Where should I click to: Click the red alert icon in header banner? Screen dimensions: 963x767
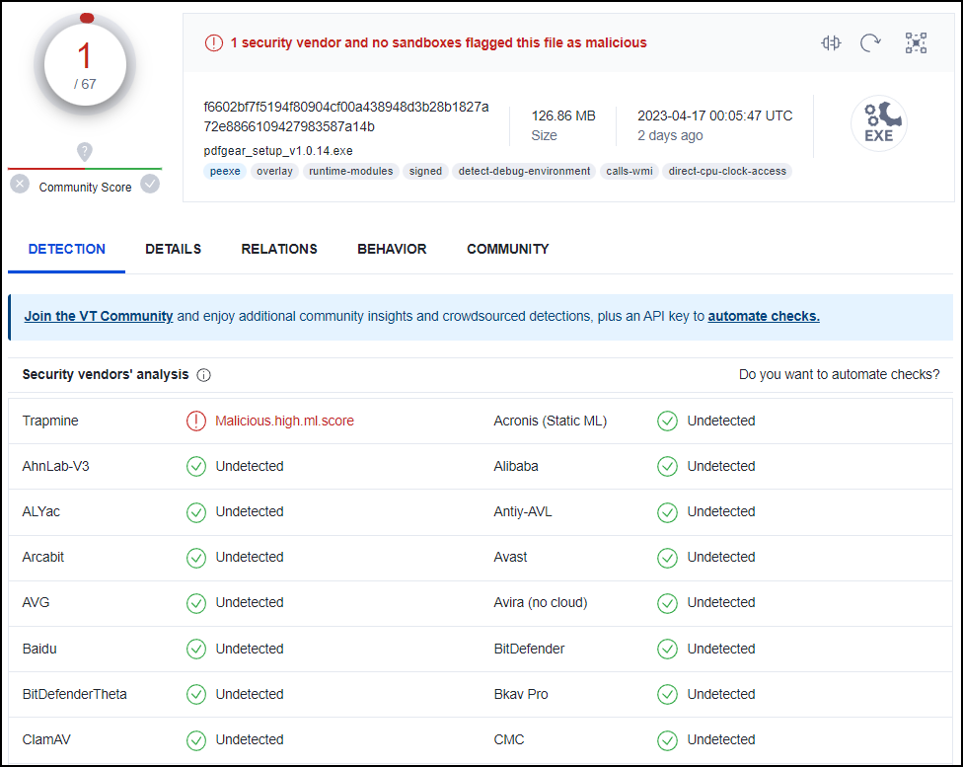coord(214,43)
